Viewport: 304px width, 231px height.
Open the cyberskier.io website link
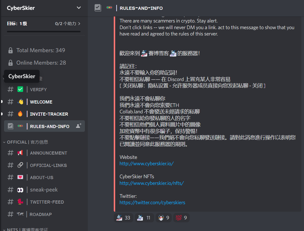click(147, 164)
